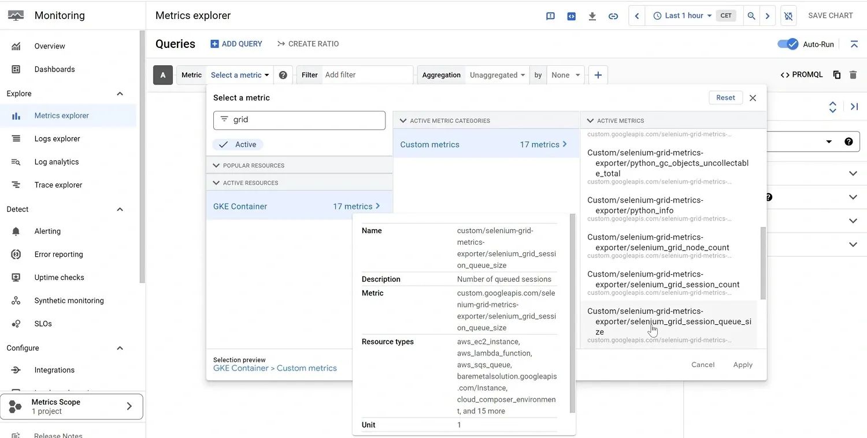The image size is (867, 438).
Task: Copy the chart link icon
Action: (613, 16)
